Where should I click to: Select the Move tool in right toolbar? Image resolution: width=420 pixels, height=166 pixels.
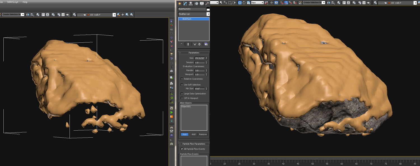pos(240,3)
